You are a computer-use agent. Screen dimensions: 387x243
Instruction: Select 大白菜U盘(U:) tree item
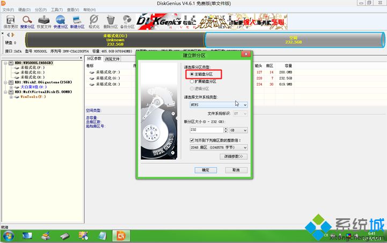coord(33,87)
